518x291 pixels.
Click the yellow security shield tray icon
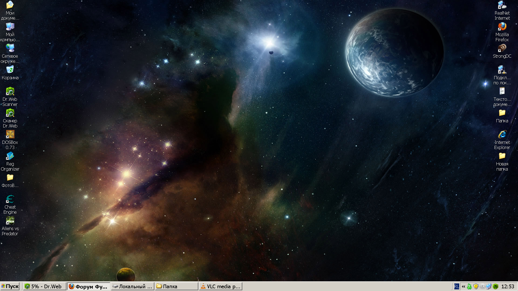click(476, 286)
